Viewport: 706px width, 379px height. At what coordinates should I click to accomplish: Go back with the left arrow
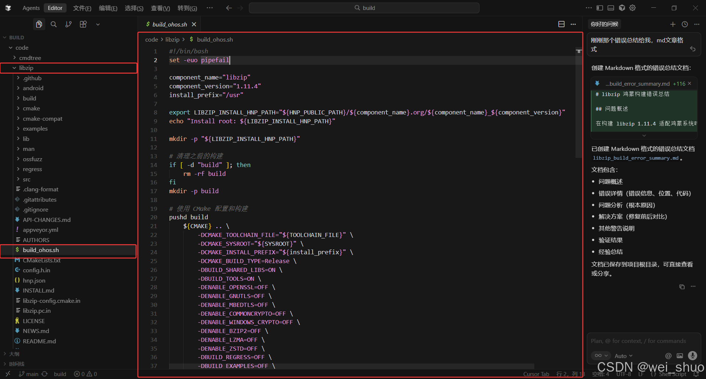coord(229,8)
